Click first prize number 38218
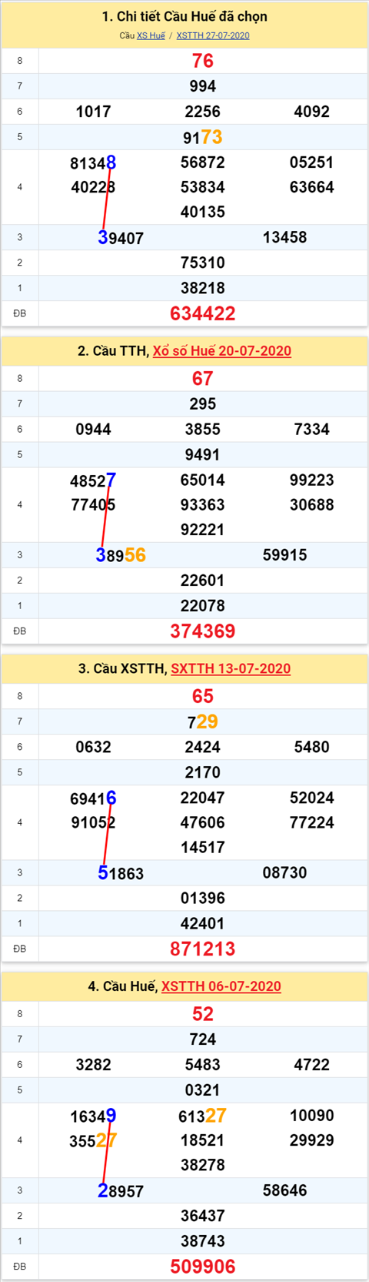369x1282 pixels. point(203,288)
